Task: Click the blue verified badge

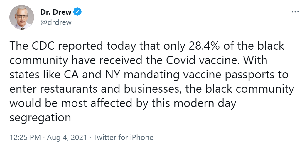Action: coord(77,12)
